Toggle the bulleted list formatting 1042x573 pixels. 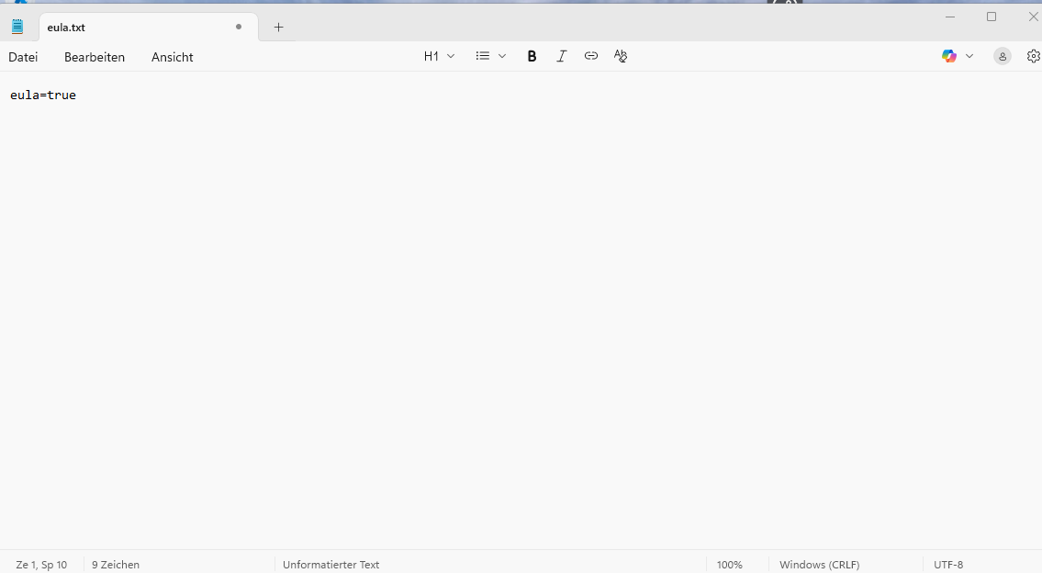[x=482, y=56]
